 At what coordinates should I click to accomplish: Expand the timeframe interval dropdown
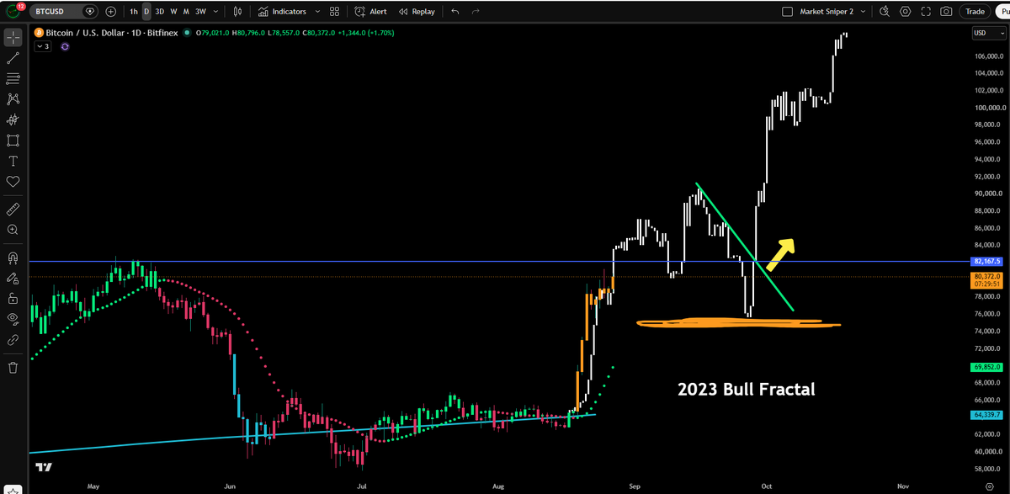coord(217,12)
